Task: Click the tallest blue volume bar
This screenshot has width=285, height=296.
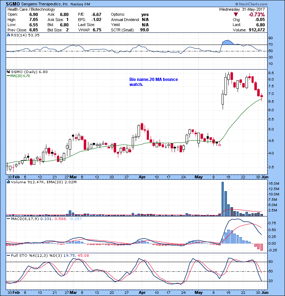Action: pos(223,199)
